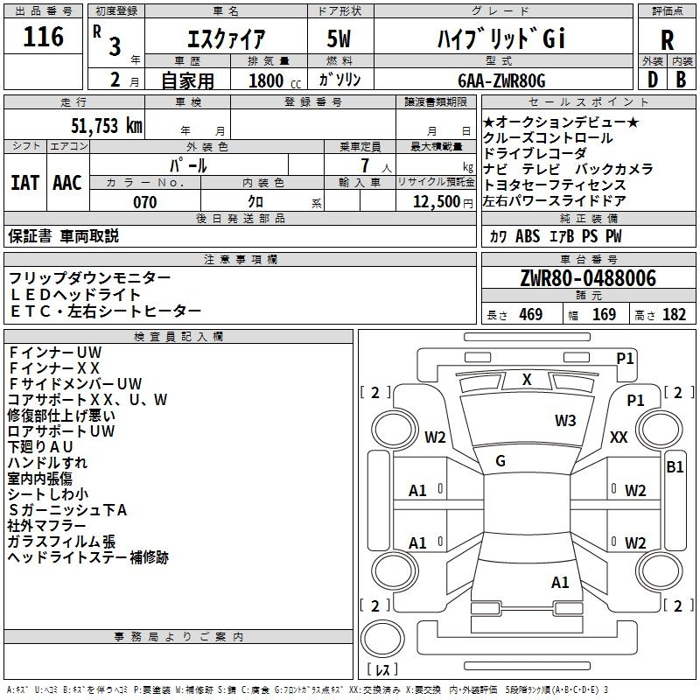Click the フリップダウンモニター note
700x700 pixels.
tap(89, 278)
